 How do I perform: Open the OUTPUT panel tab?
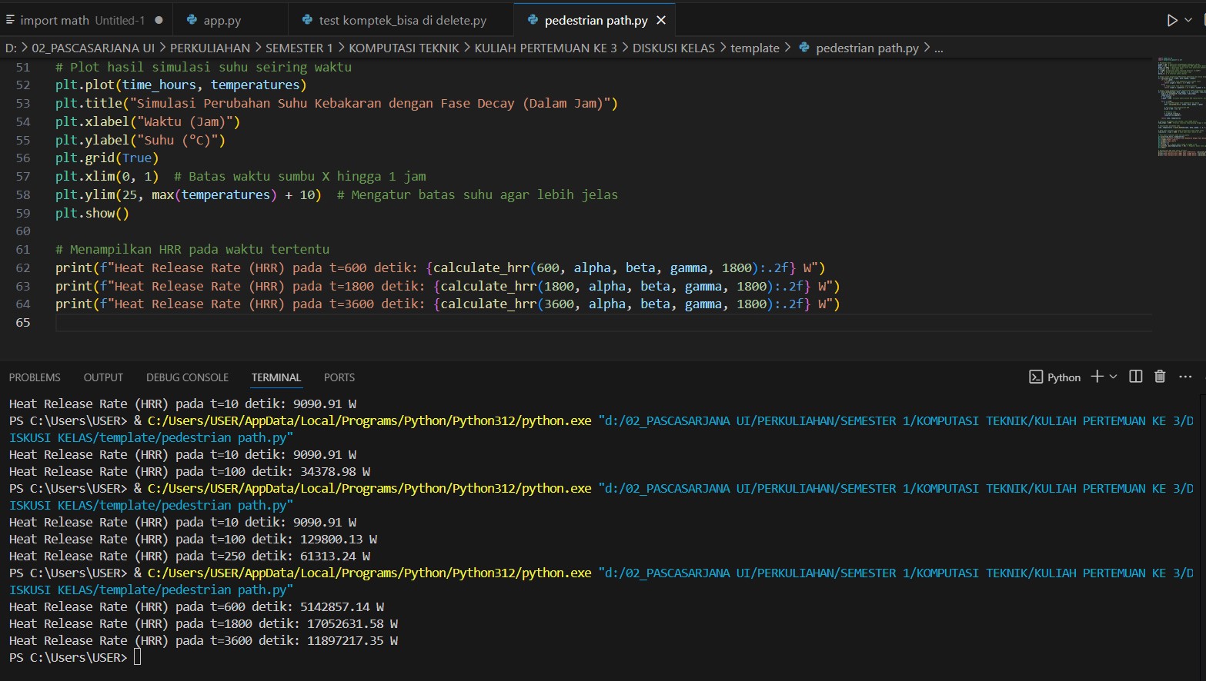coord(103,377)
